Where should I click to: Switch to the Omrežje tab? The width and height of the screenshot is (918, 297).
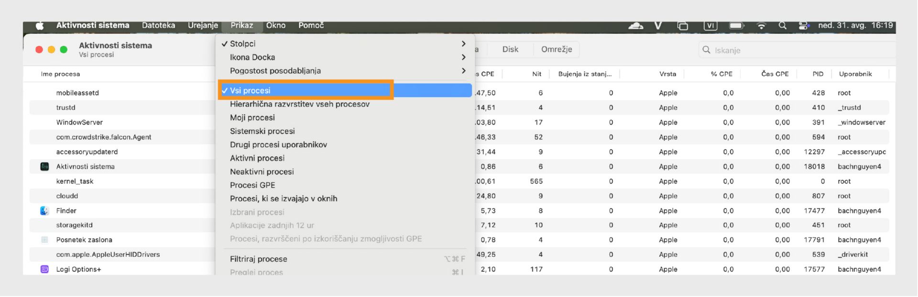pos(557,49)
